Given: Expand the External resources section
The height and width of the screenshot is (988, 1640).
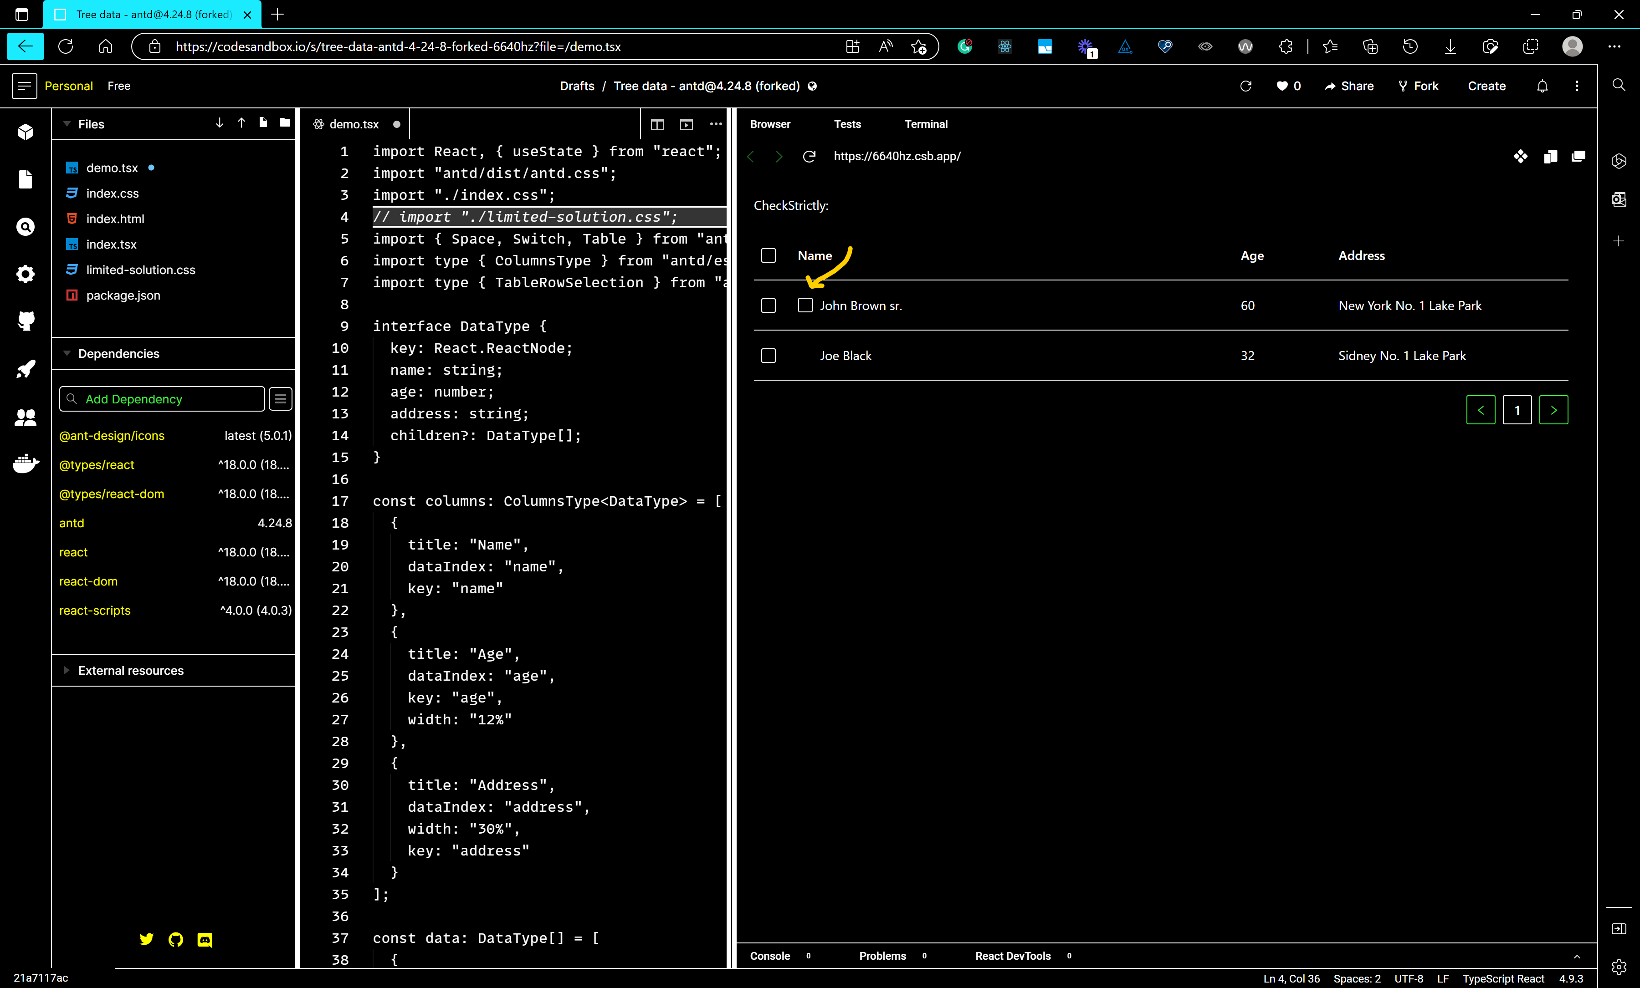Looking at the screenshot, I should click(x=67, y=671).
